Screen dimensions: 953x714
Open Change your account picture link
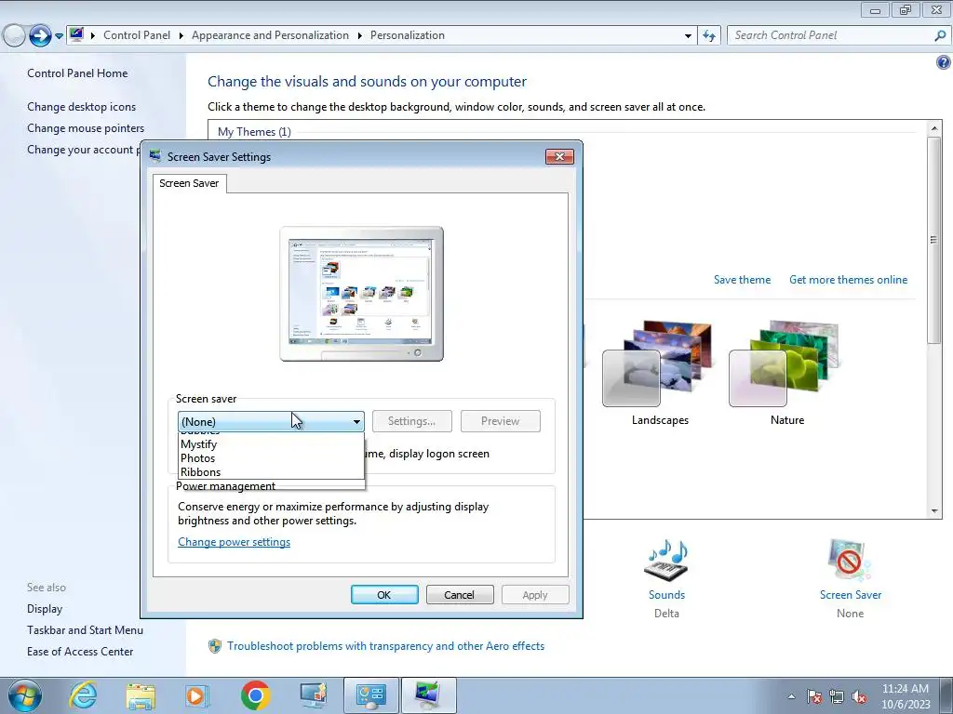(83, 150)
